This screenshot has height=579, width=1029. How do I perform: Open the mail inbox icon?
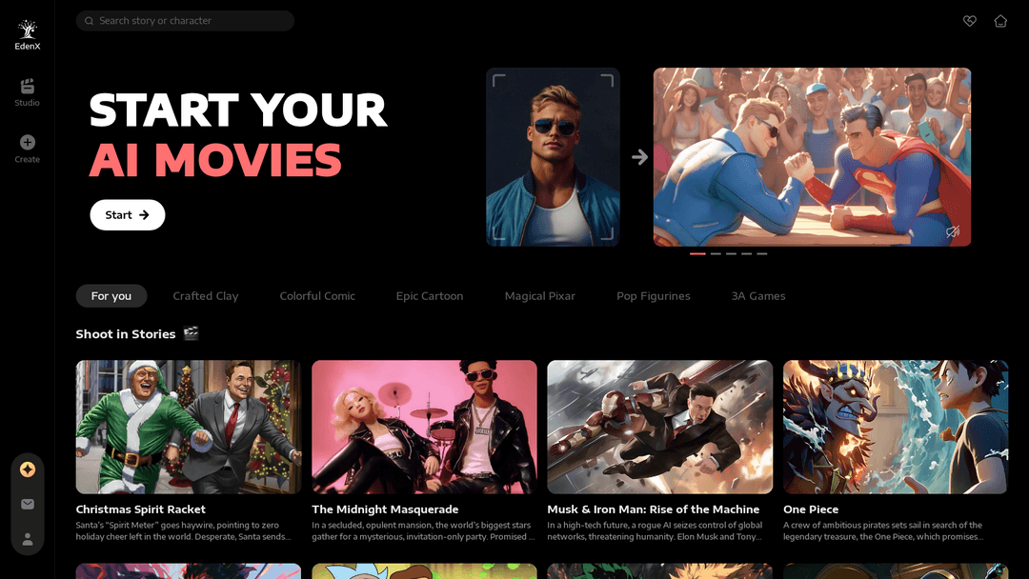pyautogui.click(x=28, y=505)
